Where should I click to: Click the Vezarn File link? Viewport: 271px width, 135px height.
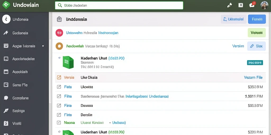pyautogui.click(x=253, y=78)
